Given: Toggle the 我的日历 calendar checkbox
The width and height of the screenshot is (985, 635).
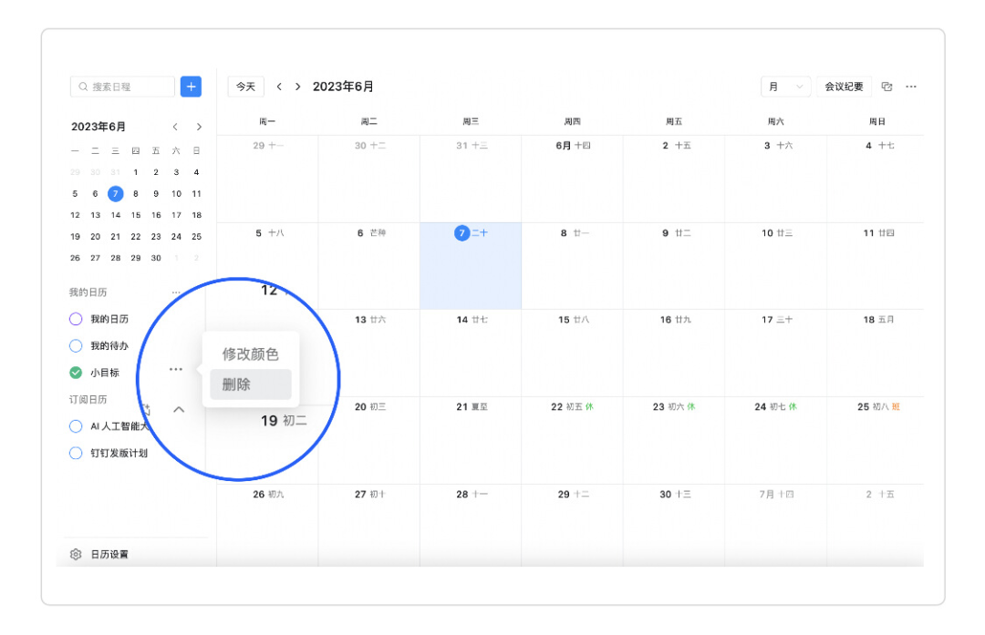Looking at the screenshot, I should tap(77, 319).
